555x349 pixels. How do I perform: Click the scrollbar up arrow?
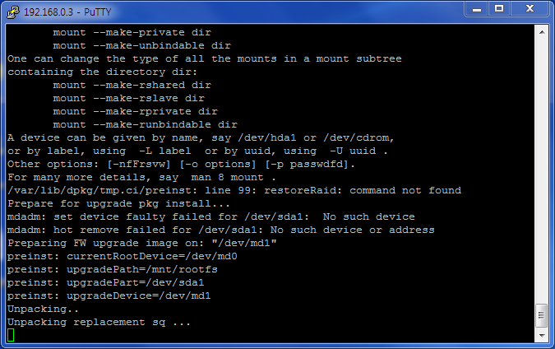point(541,31)
